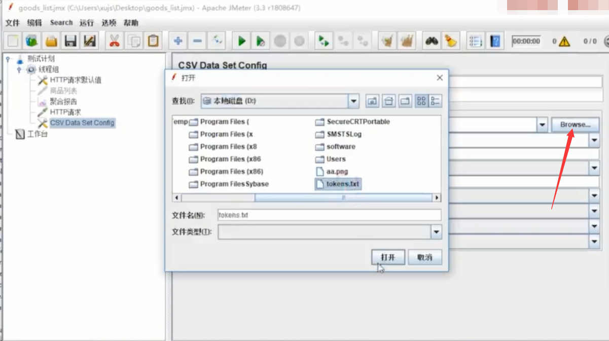Image resolution: width=609 pixels, height=341 pixels.
Task: Select aa.png in the file list
Action: (332, 172)
